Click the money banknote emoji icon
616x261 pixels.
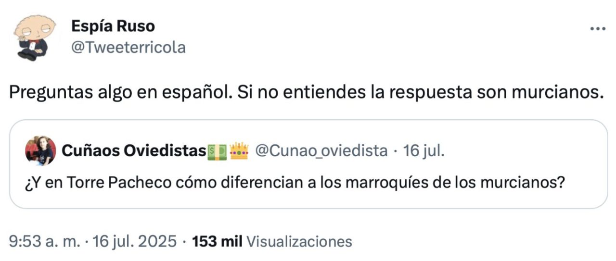[217, 152]
